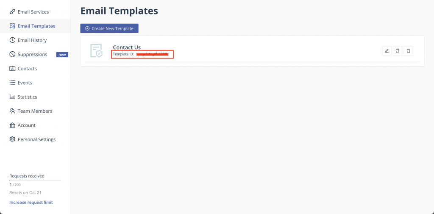Click the Statistics bar chart icon
Screen dimensions: 434x214
click(x=12, y=97)
